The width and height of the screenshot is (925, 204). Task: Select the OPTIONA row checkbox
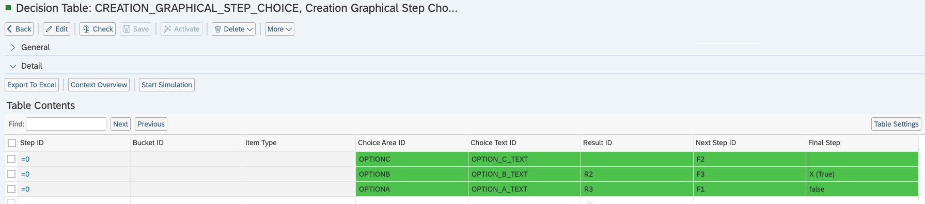point(11,189)
